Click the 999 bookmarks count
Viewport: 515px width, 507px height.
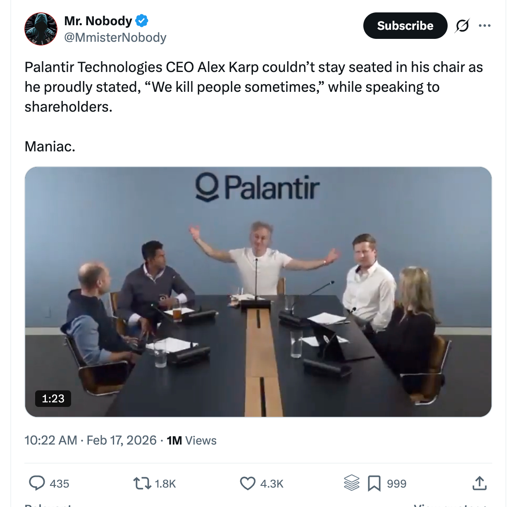pos(397,483)
